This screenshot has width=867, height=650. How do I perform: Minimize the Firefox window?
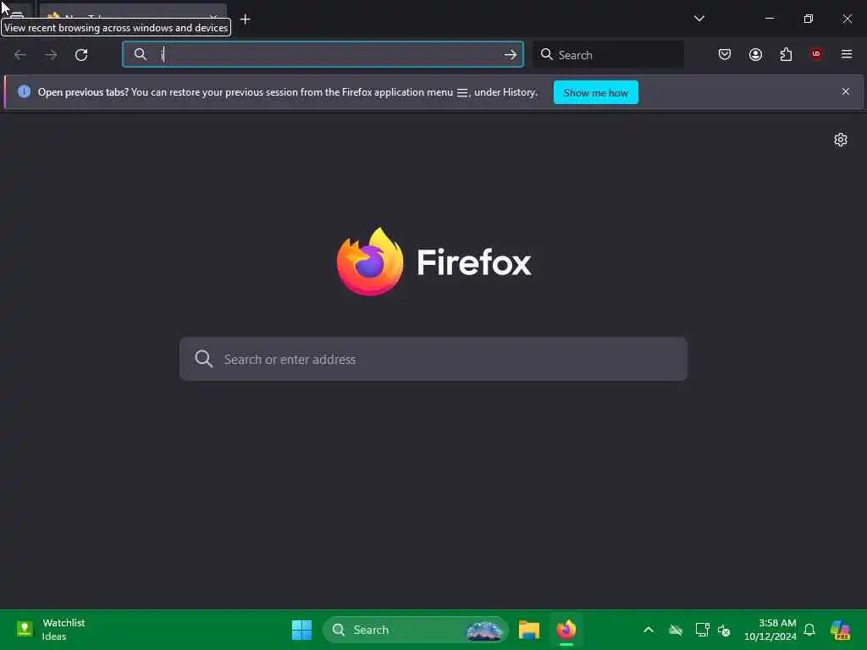point(769,19)
